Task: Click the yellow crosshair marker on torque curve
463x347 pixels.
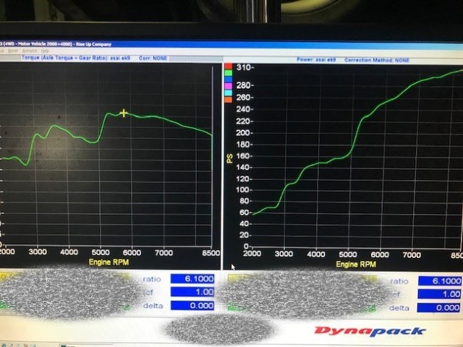Action: coord(124,113)
